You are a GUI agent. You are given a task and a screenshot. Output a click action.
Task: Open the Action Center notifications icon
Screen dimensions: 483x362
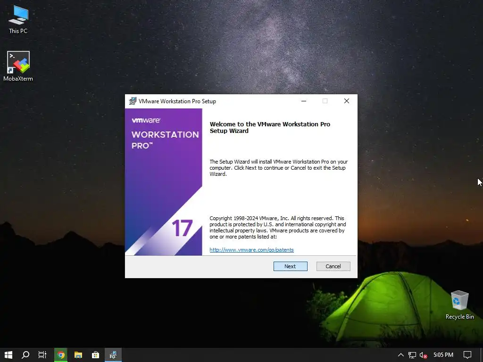(467, 355)
